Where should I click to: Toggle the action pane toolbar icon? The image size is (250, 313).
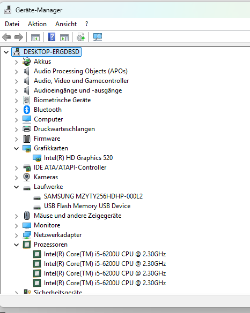pos(64,37)
